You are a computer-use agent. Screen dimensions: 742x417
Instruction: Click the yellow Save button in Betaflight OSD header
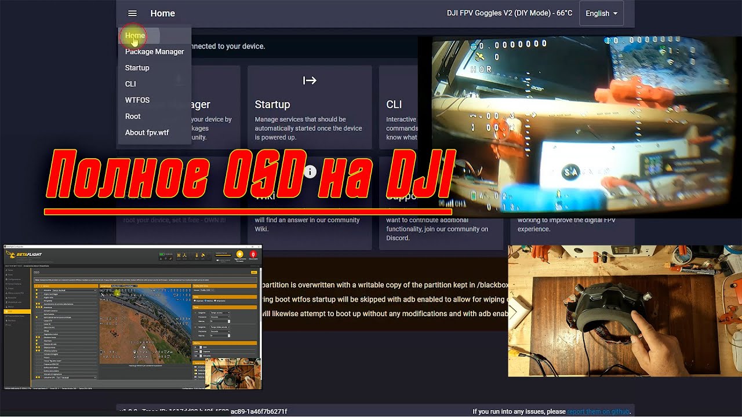point(254,272)
